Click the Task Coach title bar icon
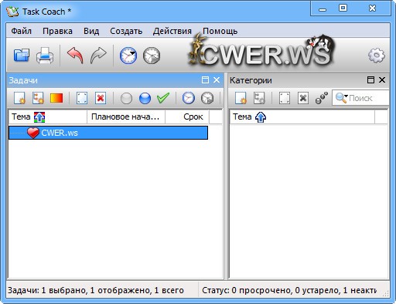 coord(12,12)
